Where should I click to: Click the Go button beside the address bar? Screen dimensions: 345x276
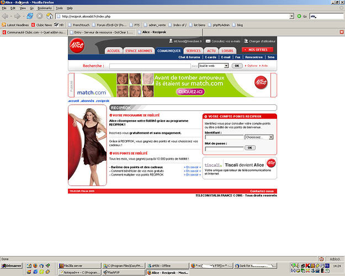click(x=301, y=16)
